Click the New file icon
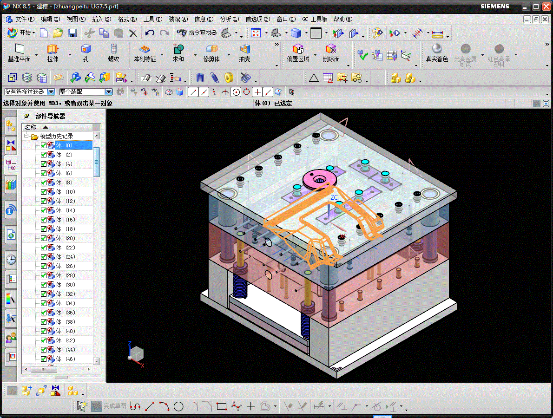The width and height of the screenshot is (553, 418). [44, 33]
